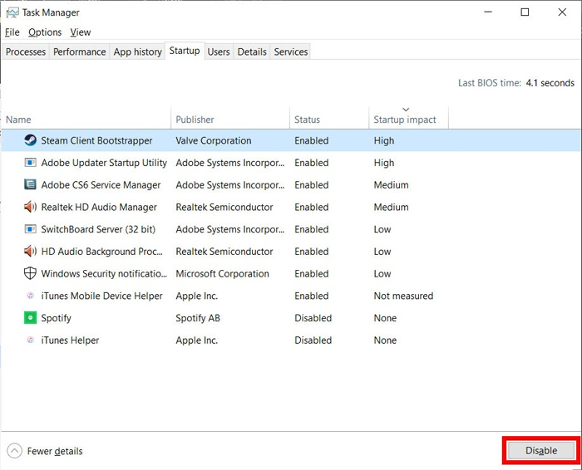582x470 pixels.
Task: Click the Steam Client Bootstrapper icon
Action: 30,140
